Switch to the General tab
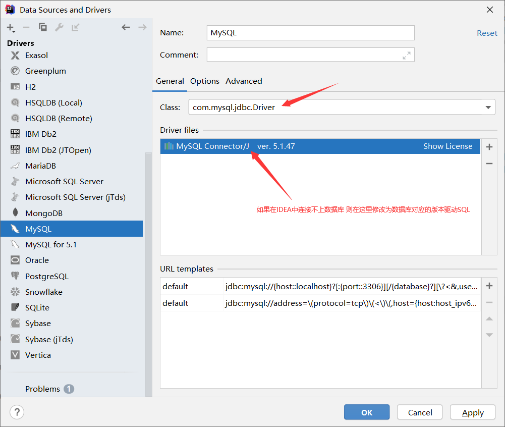The height and width of the screenshot is (427, 505). coord(170,81)
